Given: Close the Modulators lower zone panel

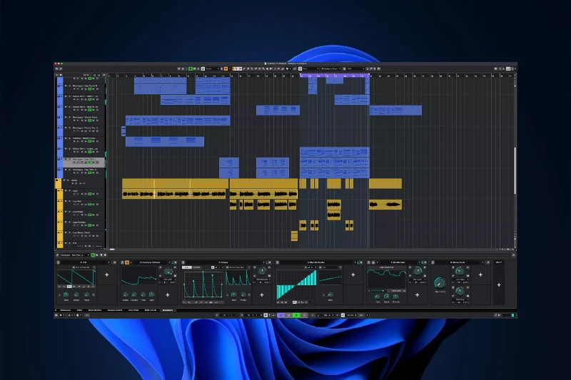Looking at the screenshot, I should click(x=513, y=255).
